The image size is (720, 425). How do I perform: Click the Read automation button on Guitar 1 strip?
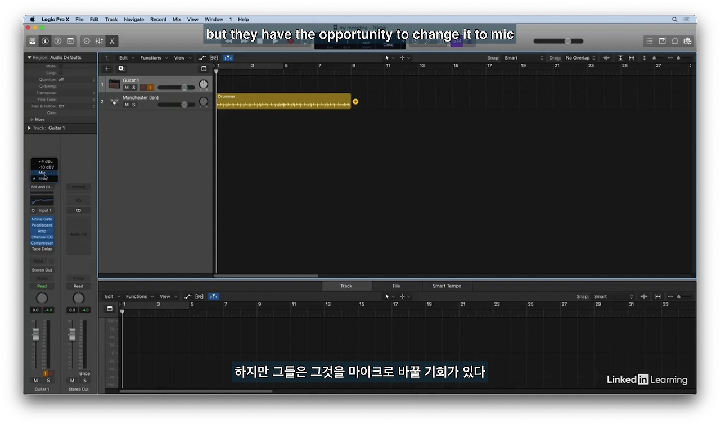click(42, 286)
